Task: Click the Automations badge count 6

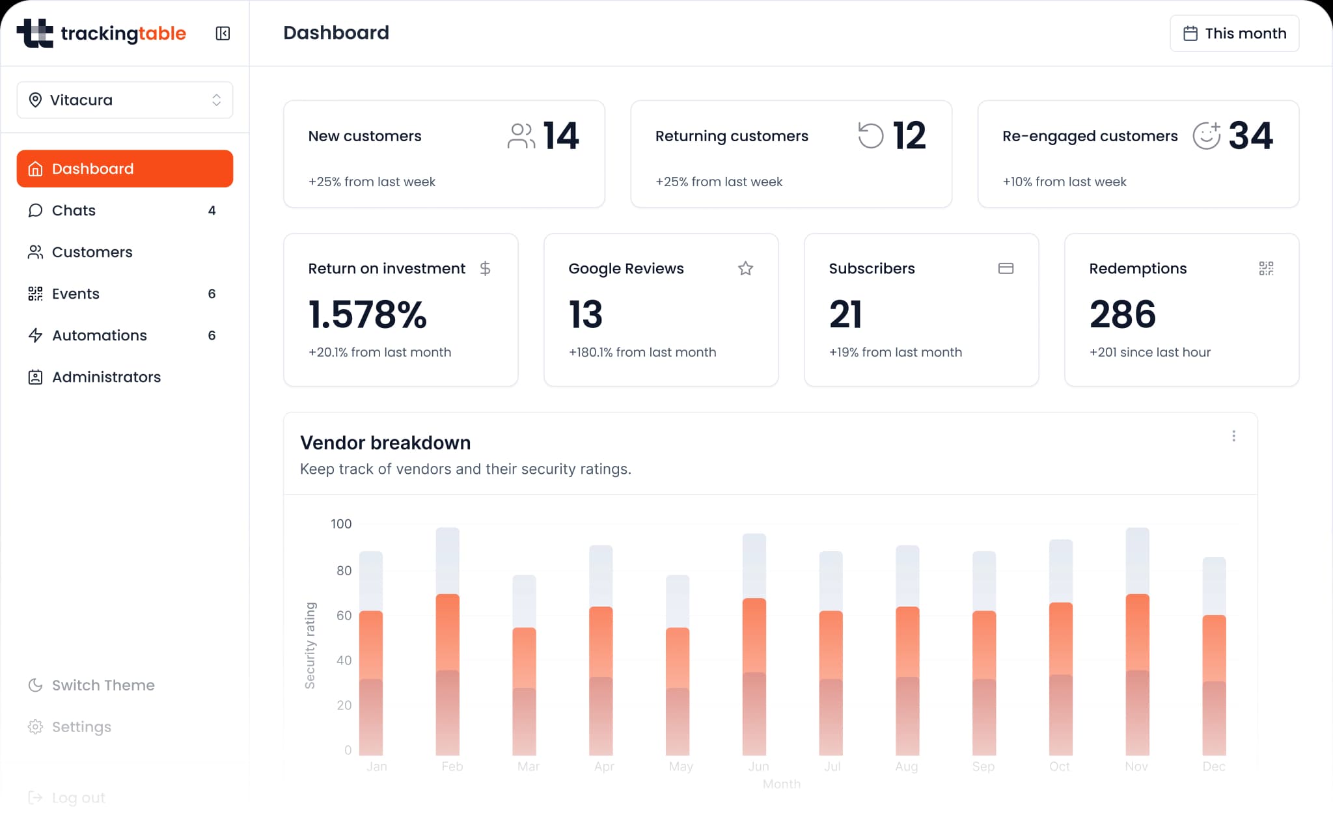Action: [212, 335]
